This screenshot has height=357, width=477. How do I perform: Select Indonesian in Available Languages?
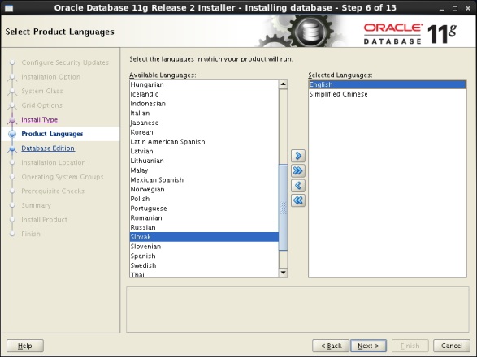pyautogui.click(x=204, y=104)
